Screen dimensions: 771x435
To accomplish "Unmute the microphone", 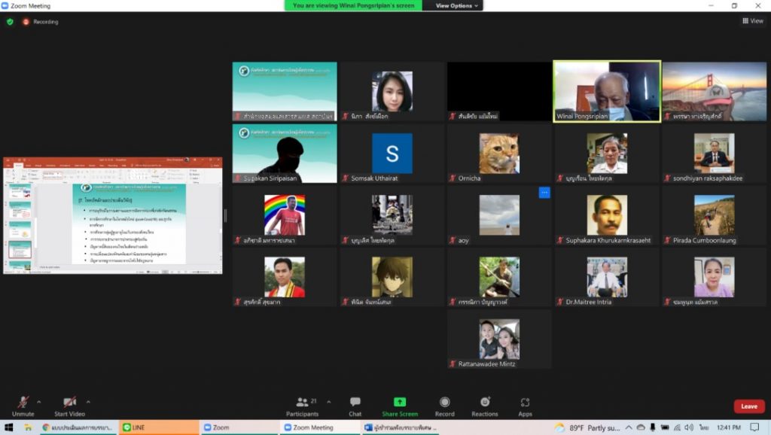I will (x=23, y=403).
